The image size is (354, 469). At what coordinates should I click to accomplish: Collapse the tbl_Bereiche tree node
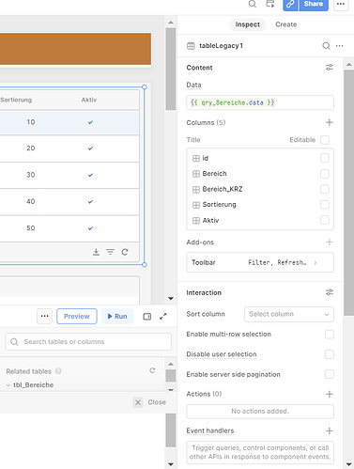8,385
